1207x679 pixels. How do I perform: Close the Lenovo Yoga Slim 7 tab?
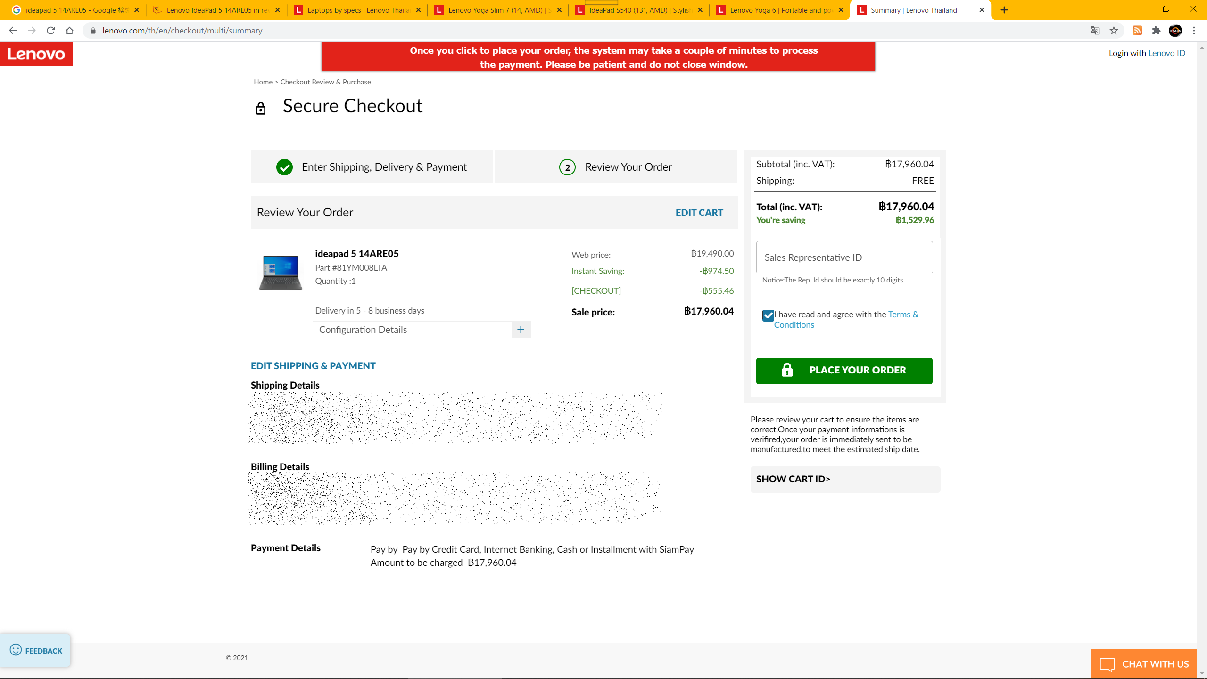point(559,10)
